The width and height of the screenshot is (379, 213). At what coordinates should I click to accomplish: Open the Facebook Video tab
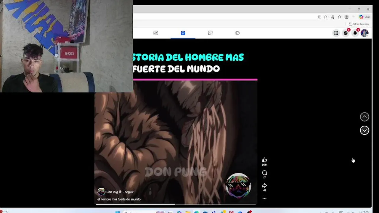(x=156, y=33)
